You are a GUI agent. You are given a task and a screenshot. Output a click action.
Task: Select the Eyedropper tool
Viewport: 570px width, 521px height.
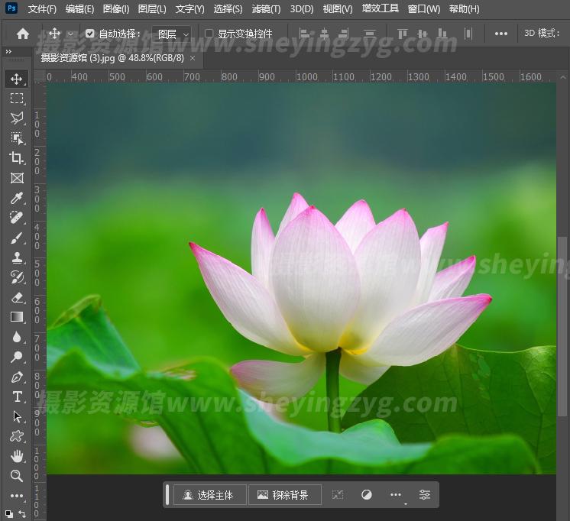click(17, 199)
